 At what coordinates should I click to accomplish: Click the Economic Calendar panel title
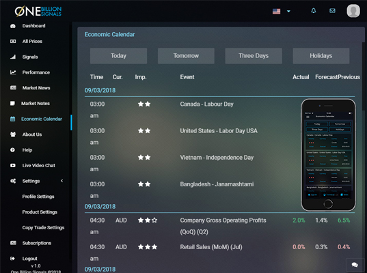(109, 35)
